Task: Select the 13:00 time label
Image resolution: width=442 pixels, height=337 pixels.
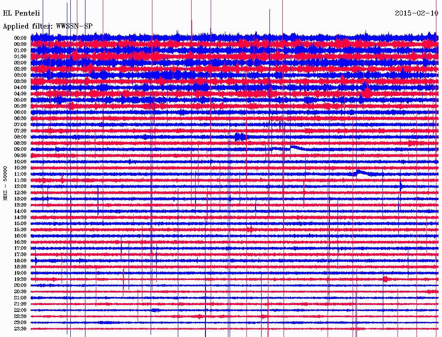Action: click(x=20, y=199)
